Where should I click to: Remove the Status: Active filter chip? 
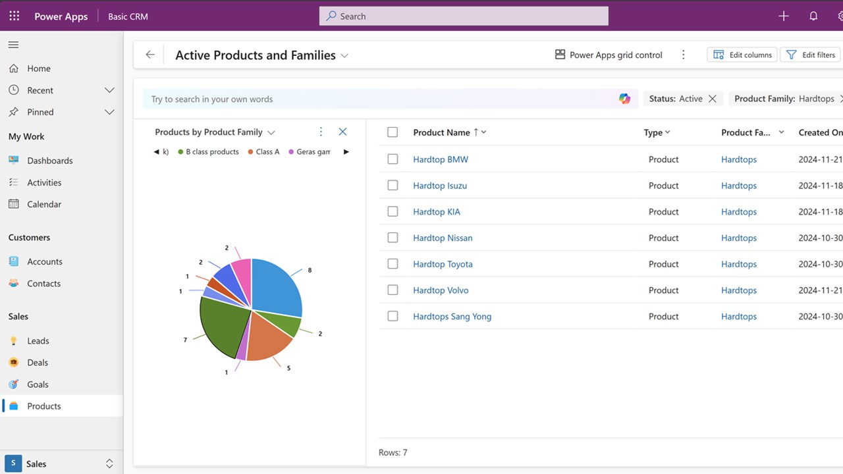tap(712, 99)
